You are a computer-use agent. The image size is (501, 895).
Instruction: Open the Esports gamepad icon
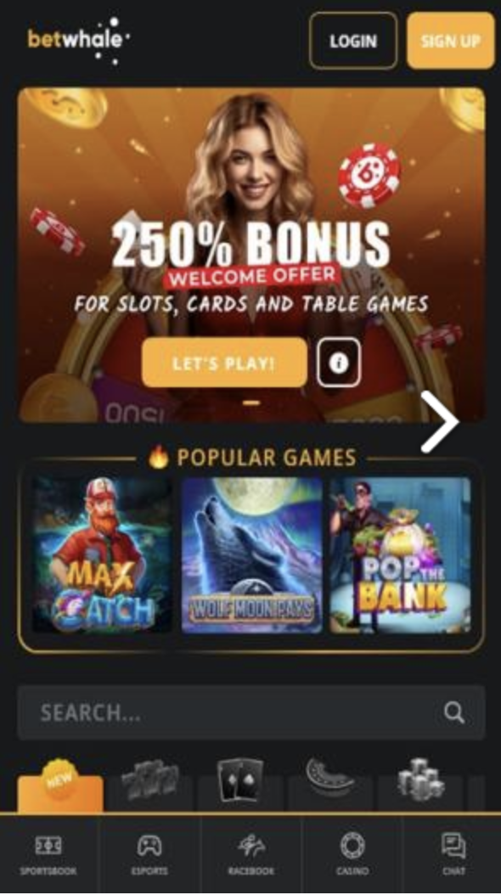pyautogui.click(x=149, y=846)
